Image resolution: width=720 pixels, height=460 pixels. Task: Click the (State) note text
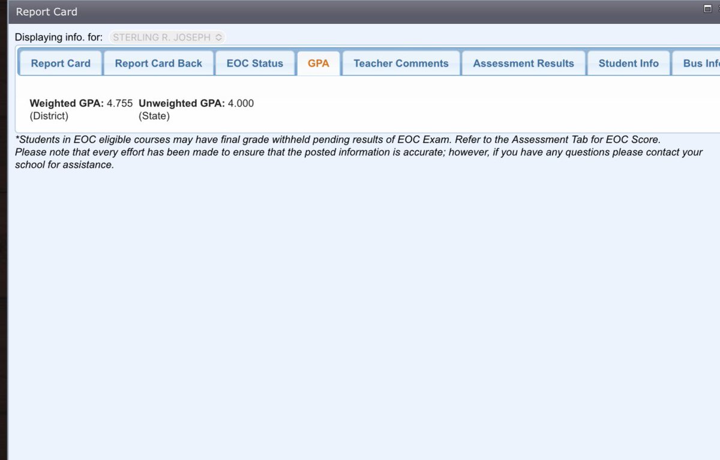(154, 116)
